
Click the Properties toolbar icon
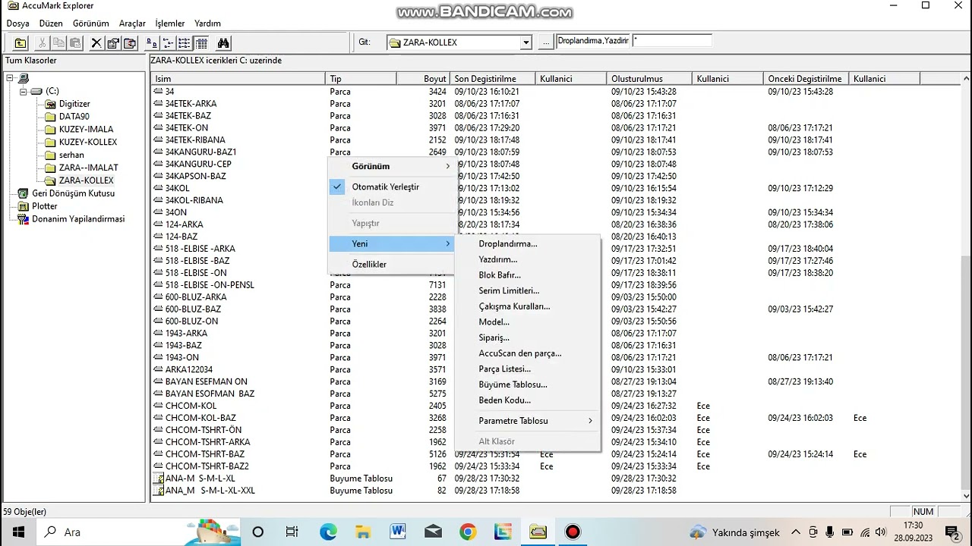(113, 42)
